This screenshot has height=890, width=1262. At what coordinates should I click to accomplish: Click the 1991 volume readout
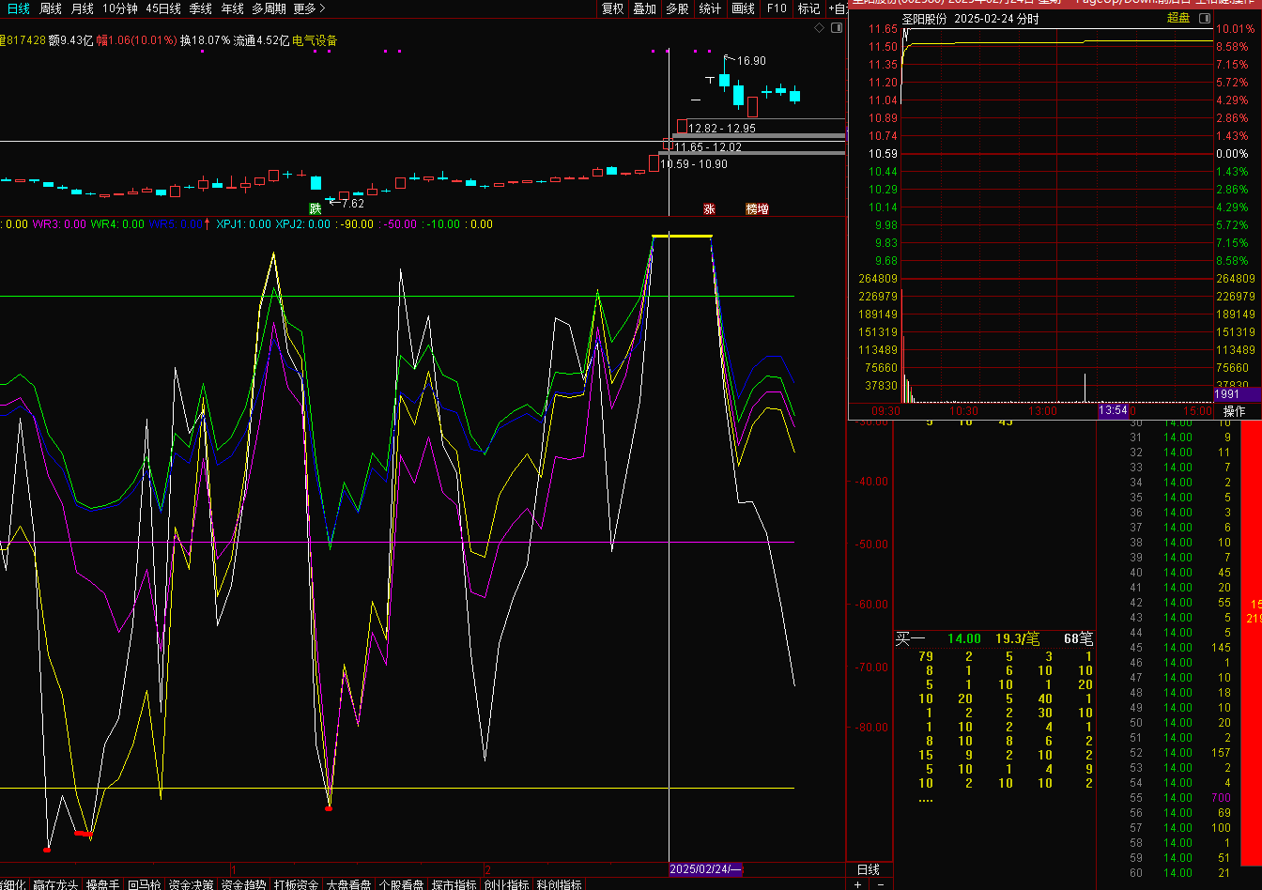[1227, 394]
